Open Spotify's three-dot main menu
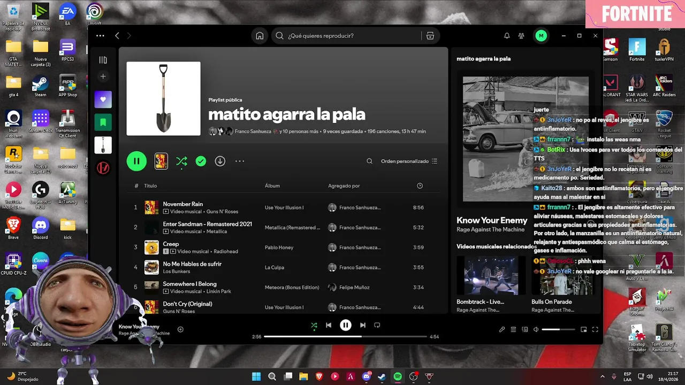The width and height of the screenshot is (685, 385). point(100,36)
